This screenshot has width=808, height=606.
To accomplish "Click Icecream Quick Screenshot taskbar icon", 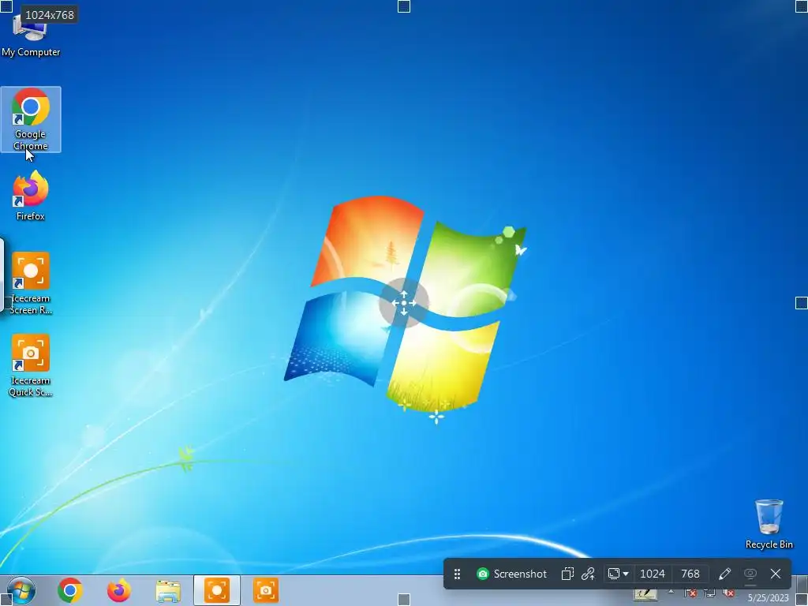I will [x=266, y=590].
